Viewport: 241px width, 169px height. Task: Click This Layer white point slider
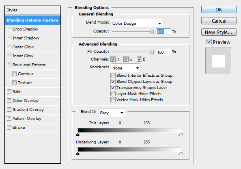(181, 135)
